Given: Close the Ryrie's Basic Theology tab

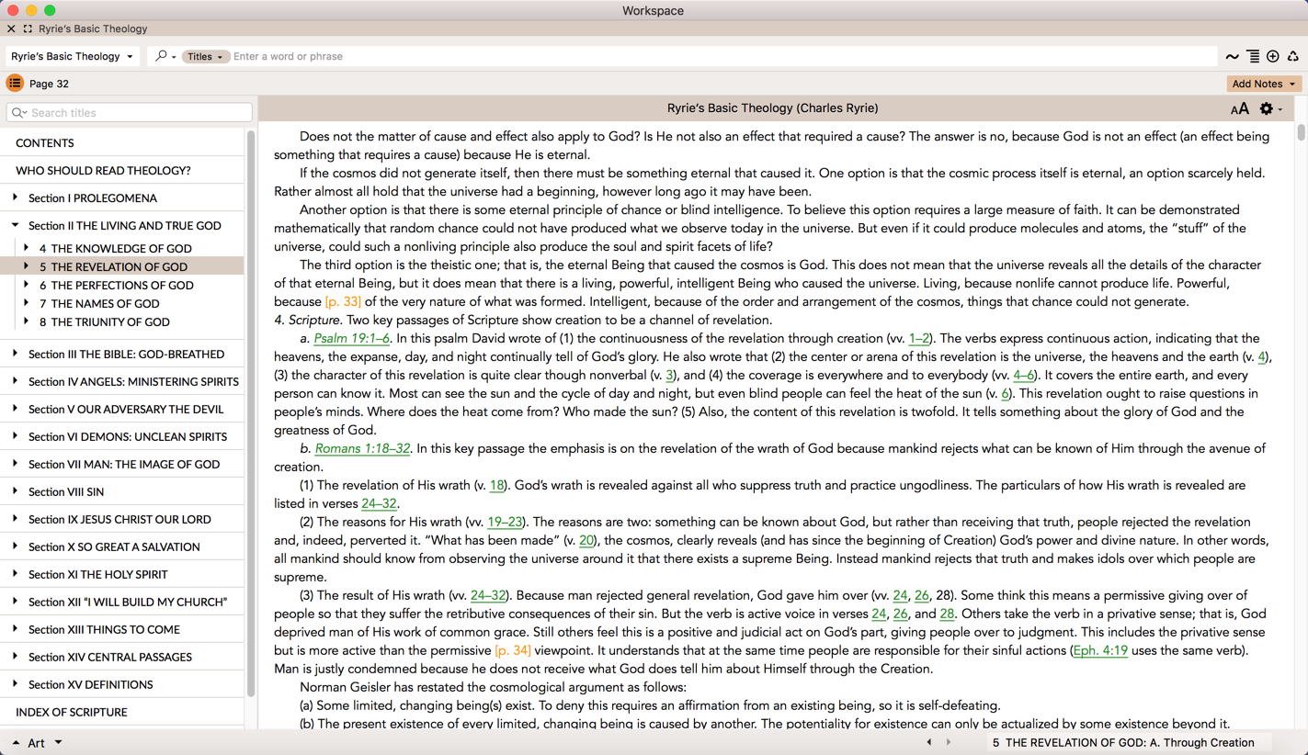Looking at the screenshot, I should 11,28.
